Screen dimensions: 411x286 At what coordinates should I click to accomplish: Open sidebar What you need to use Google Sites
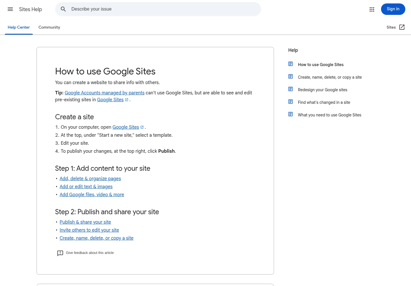point(329,115)
